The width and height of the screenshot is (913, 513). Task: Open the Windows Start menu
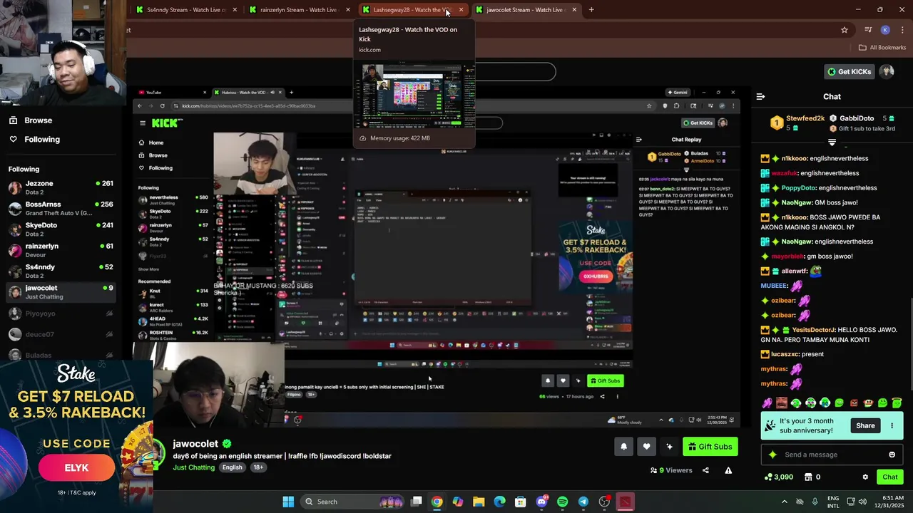click(288, 502)
